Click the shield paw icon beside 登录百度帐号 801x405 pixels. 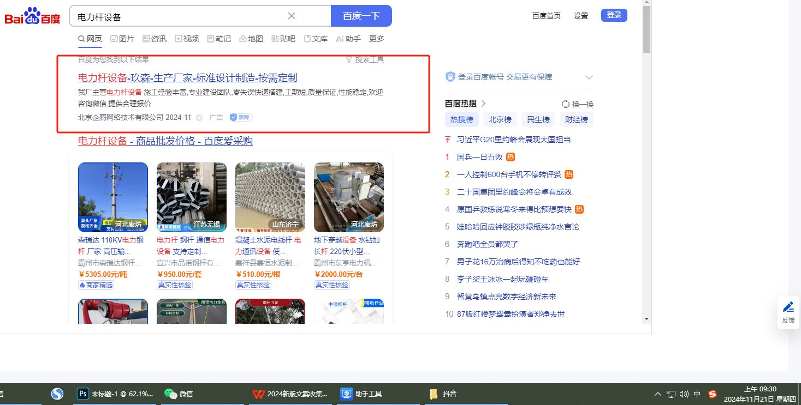click(x=450, y=77)
